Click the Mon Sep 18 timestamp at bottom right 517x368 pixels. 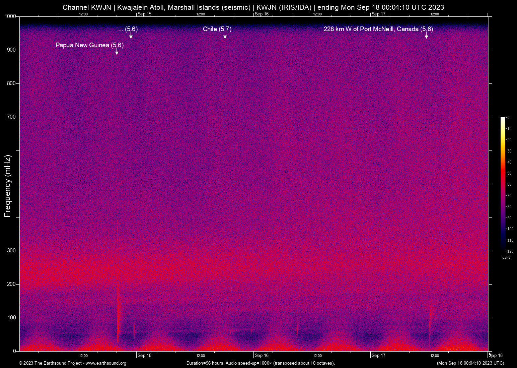[x=470, y=363]
